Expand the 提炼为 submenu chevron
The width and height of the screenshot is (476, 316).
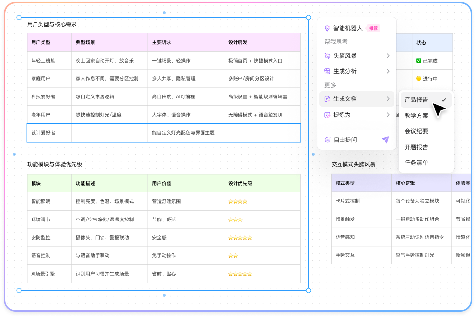click(x=389, y=115)
